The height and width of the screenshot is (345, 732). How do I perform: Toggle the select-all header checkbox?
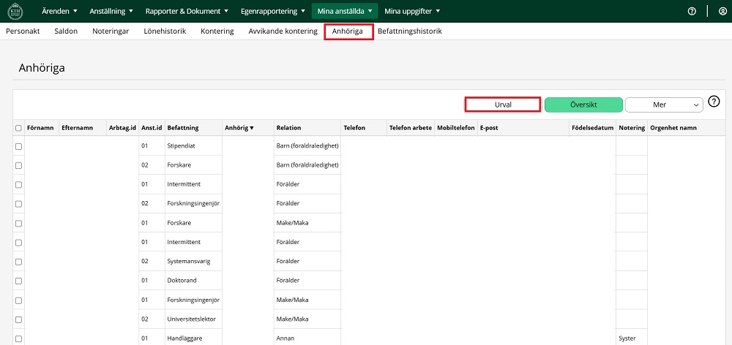pyautogui.click(x=18, y=128)
